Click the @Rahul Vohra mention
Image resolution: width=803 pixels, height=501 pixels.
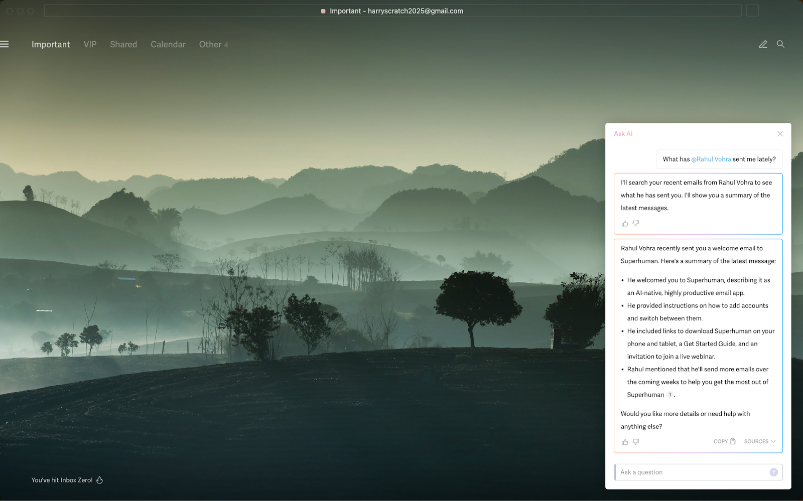[711, 159]
